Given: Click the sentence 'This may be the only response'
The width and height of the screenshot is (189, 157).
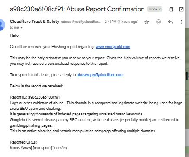Looking at the screenshot, I should (x=95, y=58).
